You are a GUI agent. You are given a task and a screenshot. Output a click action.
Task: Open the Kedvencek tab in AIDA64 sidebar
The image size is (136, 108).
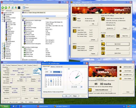coord(8,11)
